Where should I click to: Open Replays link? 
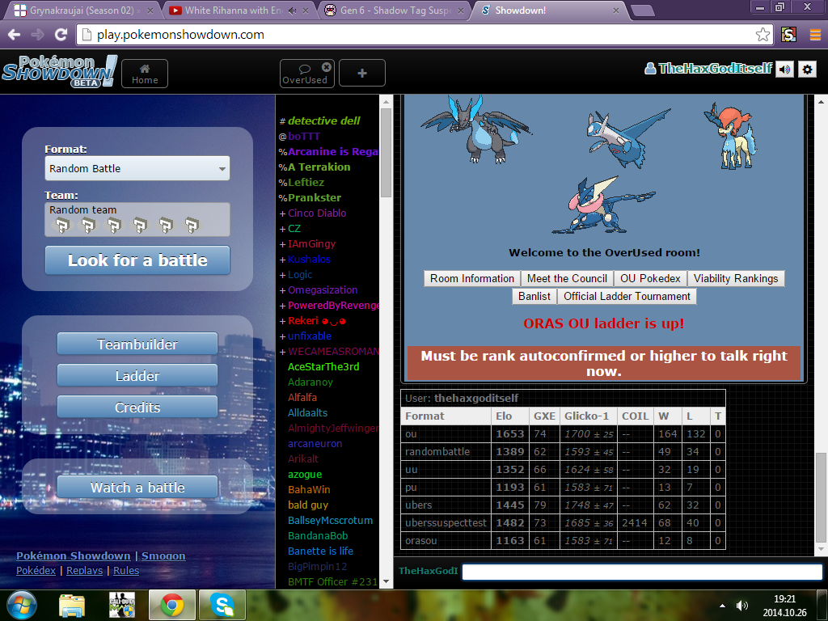click(84, 571)
